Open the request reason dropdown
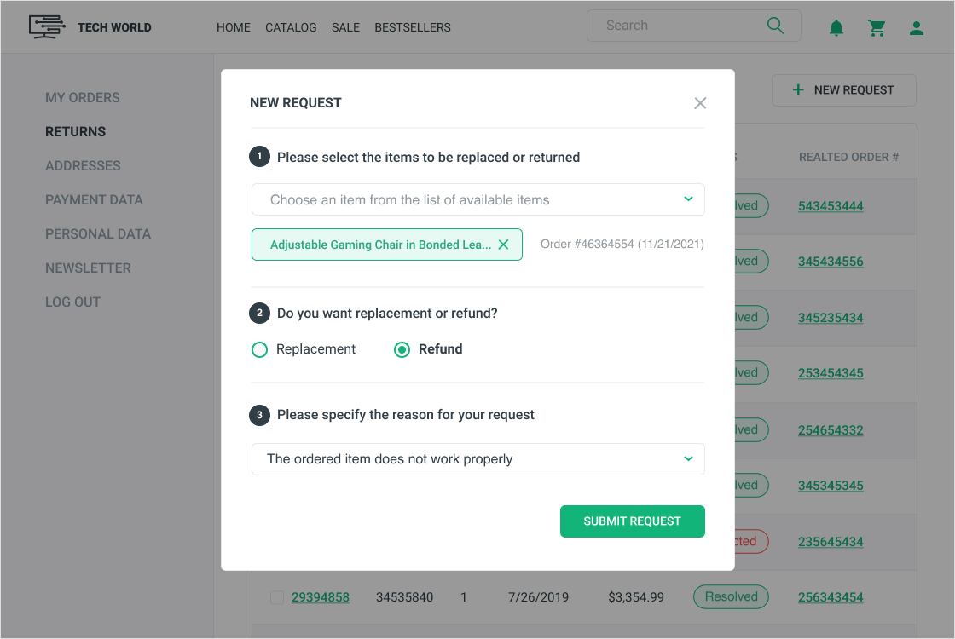The height and width of the screenshot is (639, 955). coord(688,459)
